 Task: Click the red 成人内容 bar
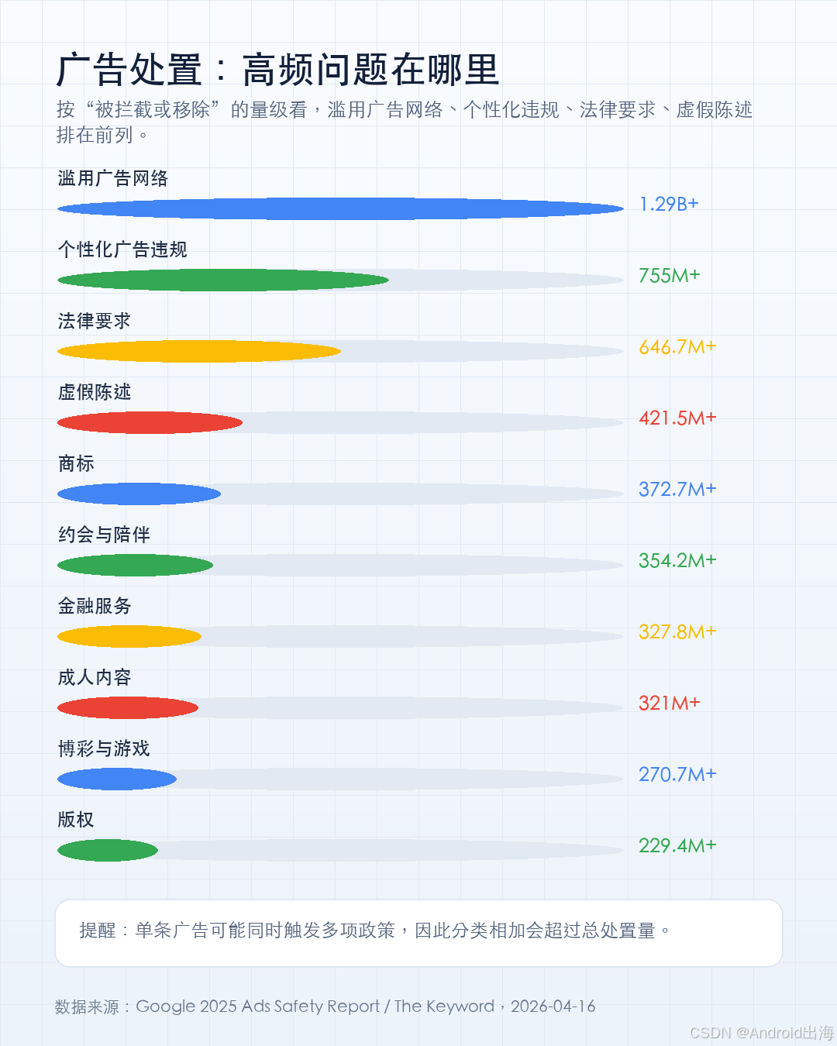coord(128,707)
